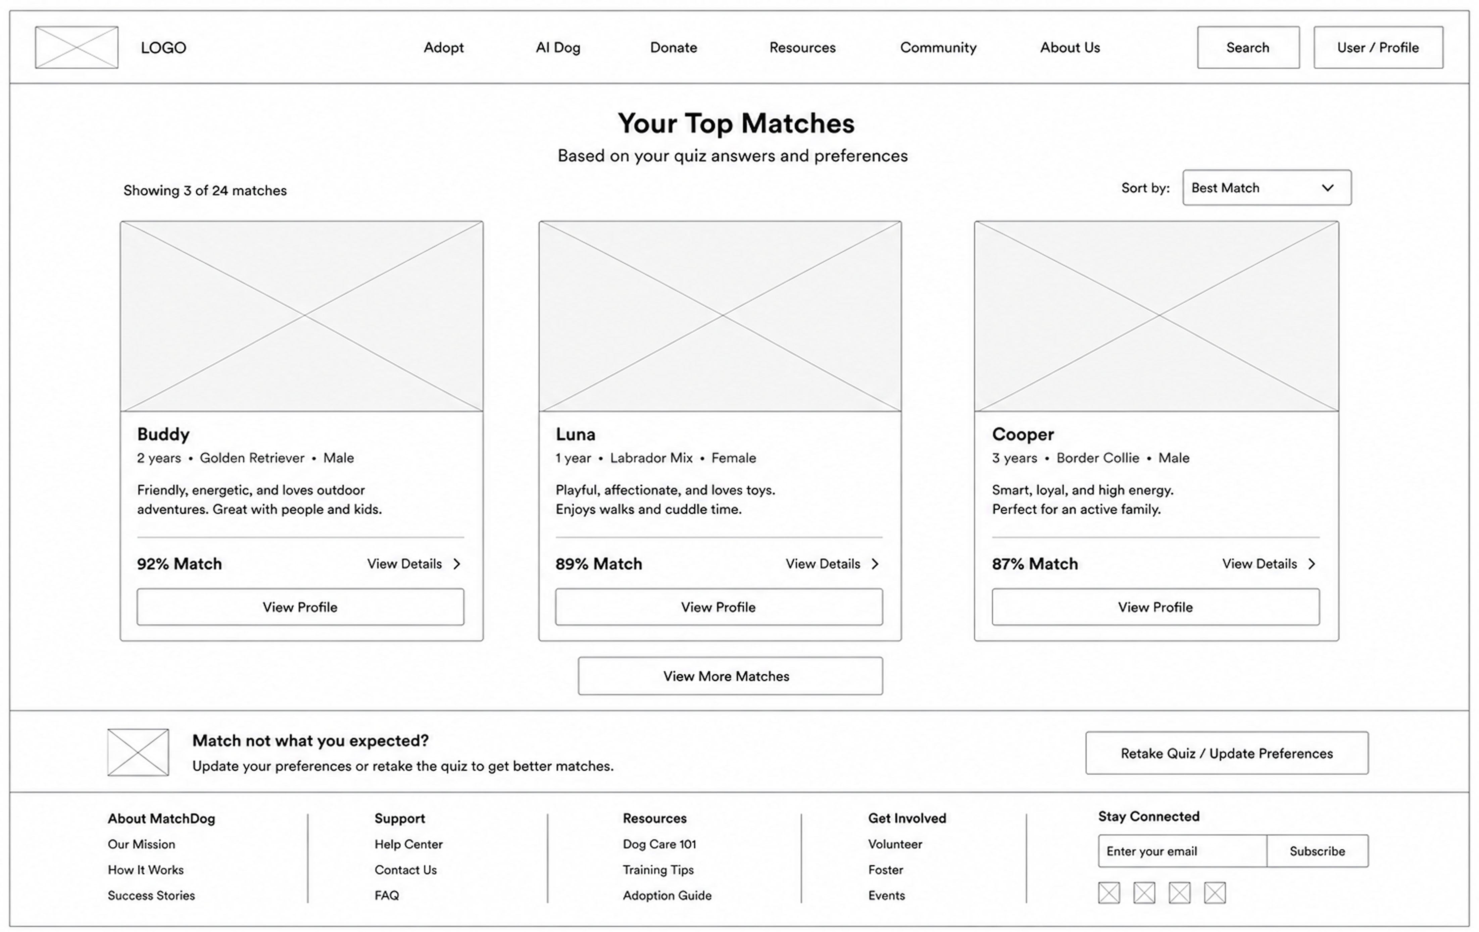Image resolution: width=1479 pixels, height=932 pixels.
Task: Select Resources in the top navigation
Action: point(802,48)
